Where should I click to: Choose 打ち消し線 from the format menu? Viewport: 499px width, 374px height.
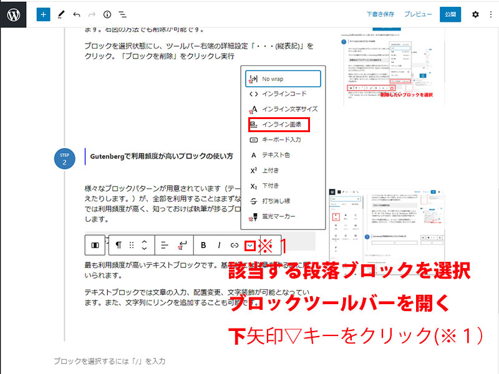point(281,201)
